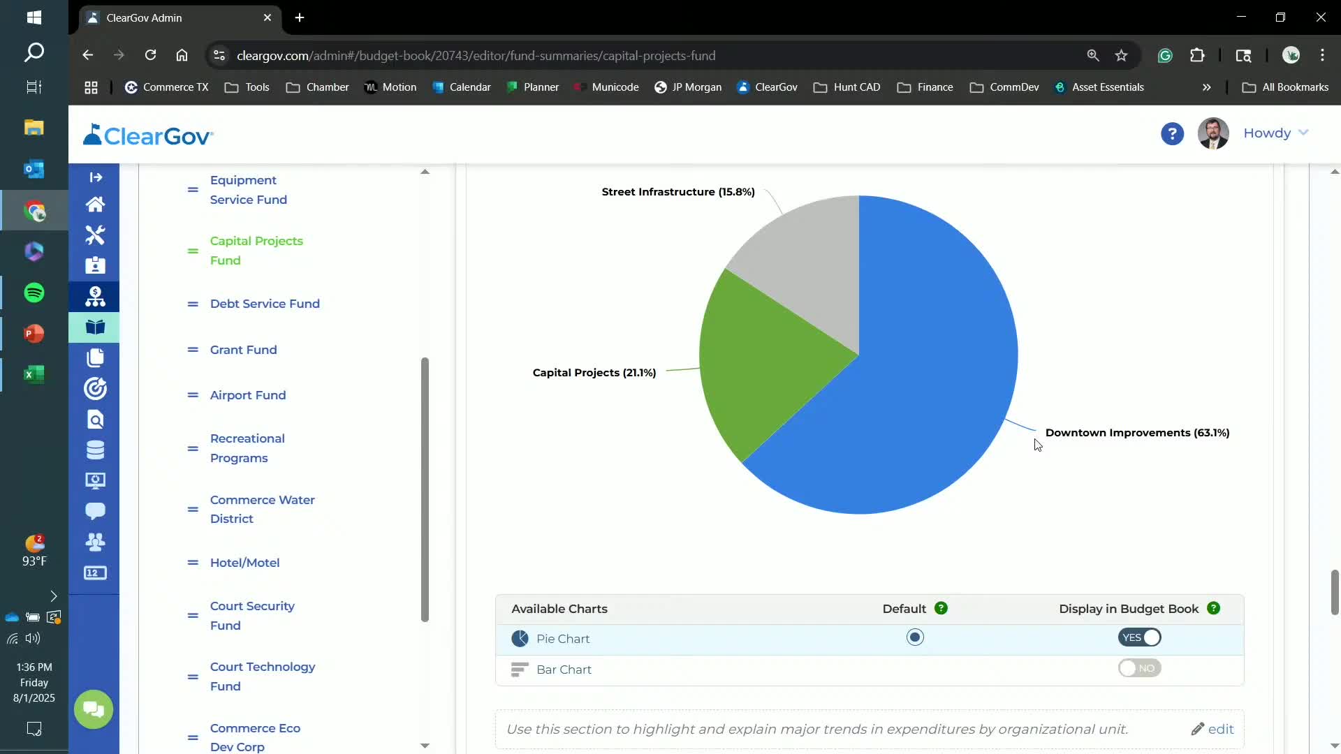Click the speech bubble icon in sidebar
The image size is (1341, 754).
(95, 511)
